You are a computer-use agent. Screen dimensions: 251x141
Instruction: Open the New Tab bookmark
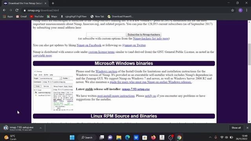coord(97,16)
